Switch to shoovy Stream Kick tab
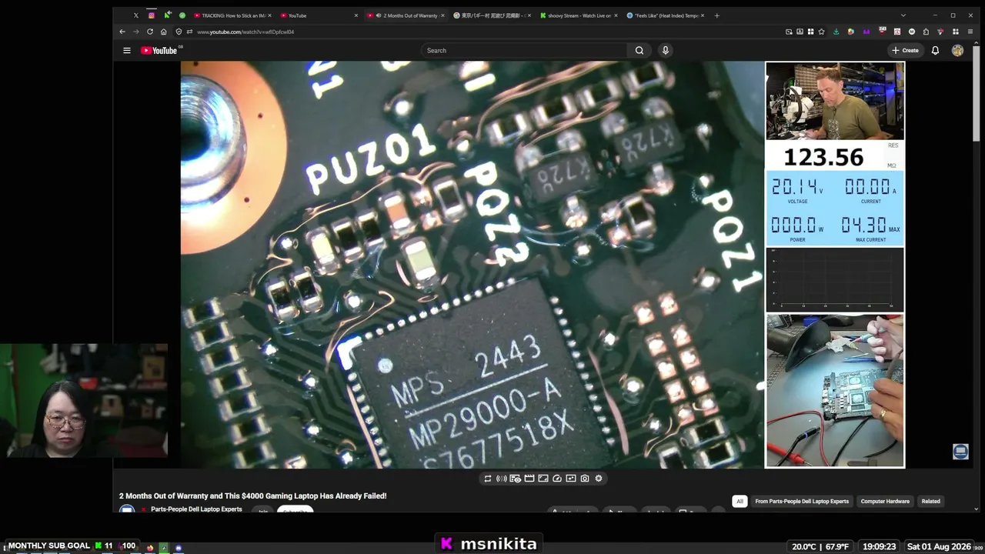The height and width of the screenshot is (554, 985). tap(579, 15)
